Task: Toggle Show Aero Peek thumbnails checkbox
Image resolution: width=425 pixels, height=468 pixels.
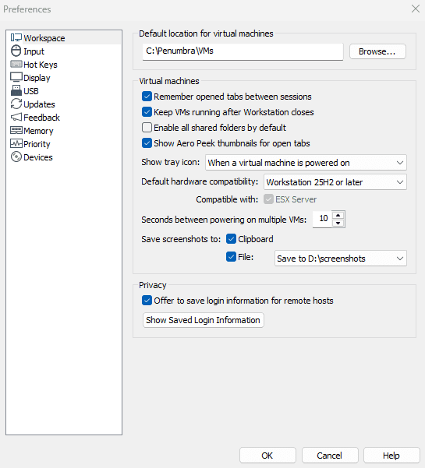Action: pyautogui.click(x=147, y=143)
